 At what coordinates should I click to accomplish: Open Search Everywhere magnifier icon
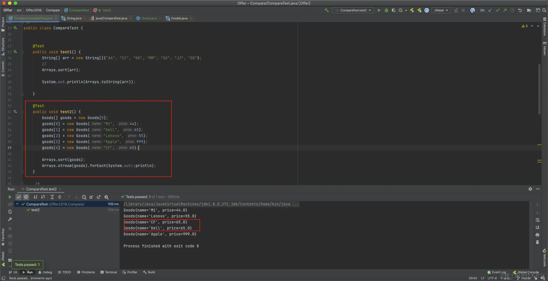pos(544,10)
